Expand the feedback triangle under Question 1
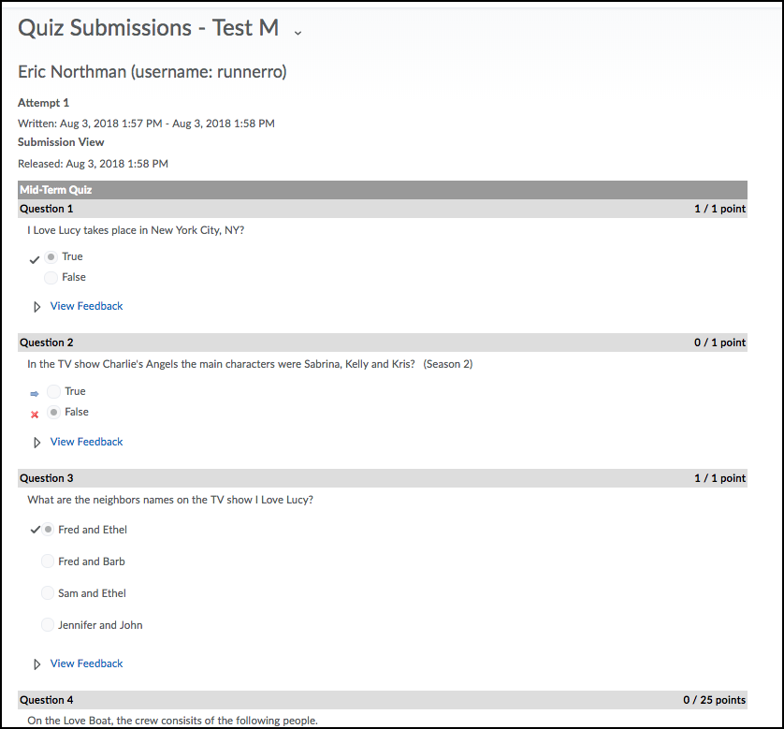 point(37,307)
